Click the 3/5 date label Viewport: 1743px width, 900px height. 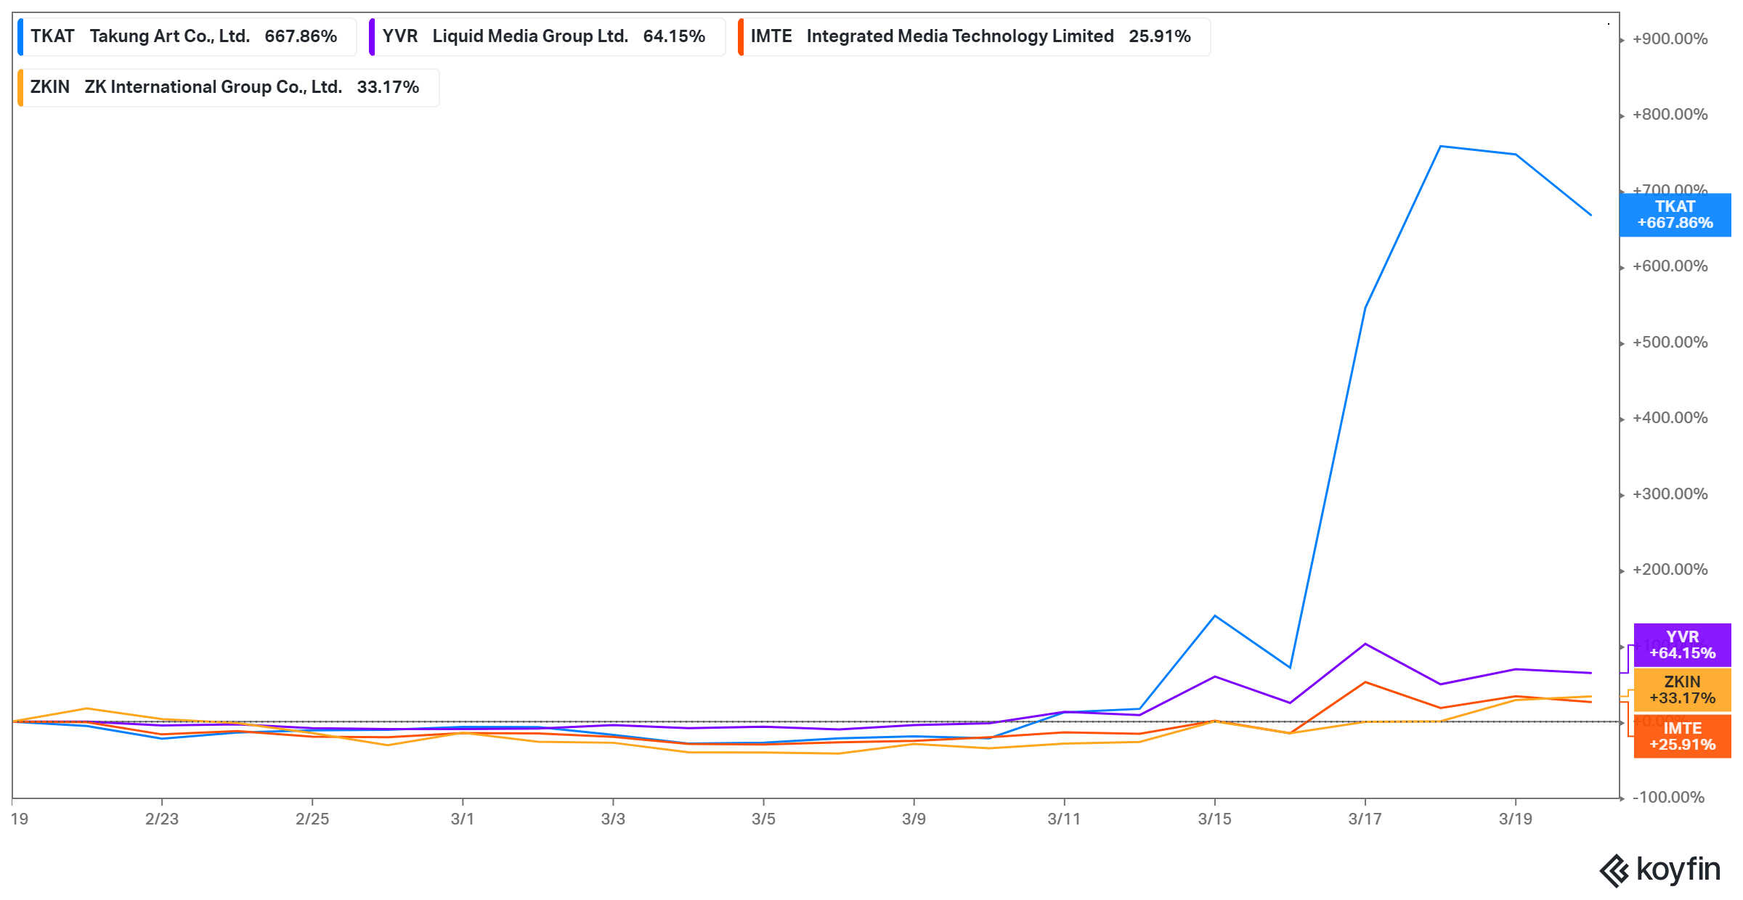(763, 819)
